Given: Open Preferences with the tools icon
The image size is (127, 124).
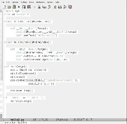Looking at the screenshot, I should [x=65, y=7].
